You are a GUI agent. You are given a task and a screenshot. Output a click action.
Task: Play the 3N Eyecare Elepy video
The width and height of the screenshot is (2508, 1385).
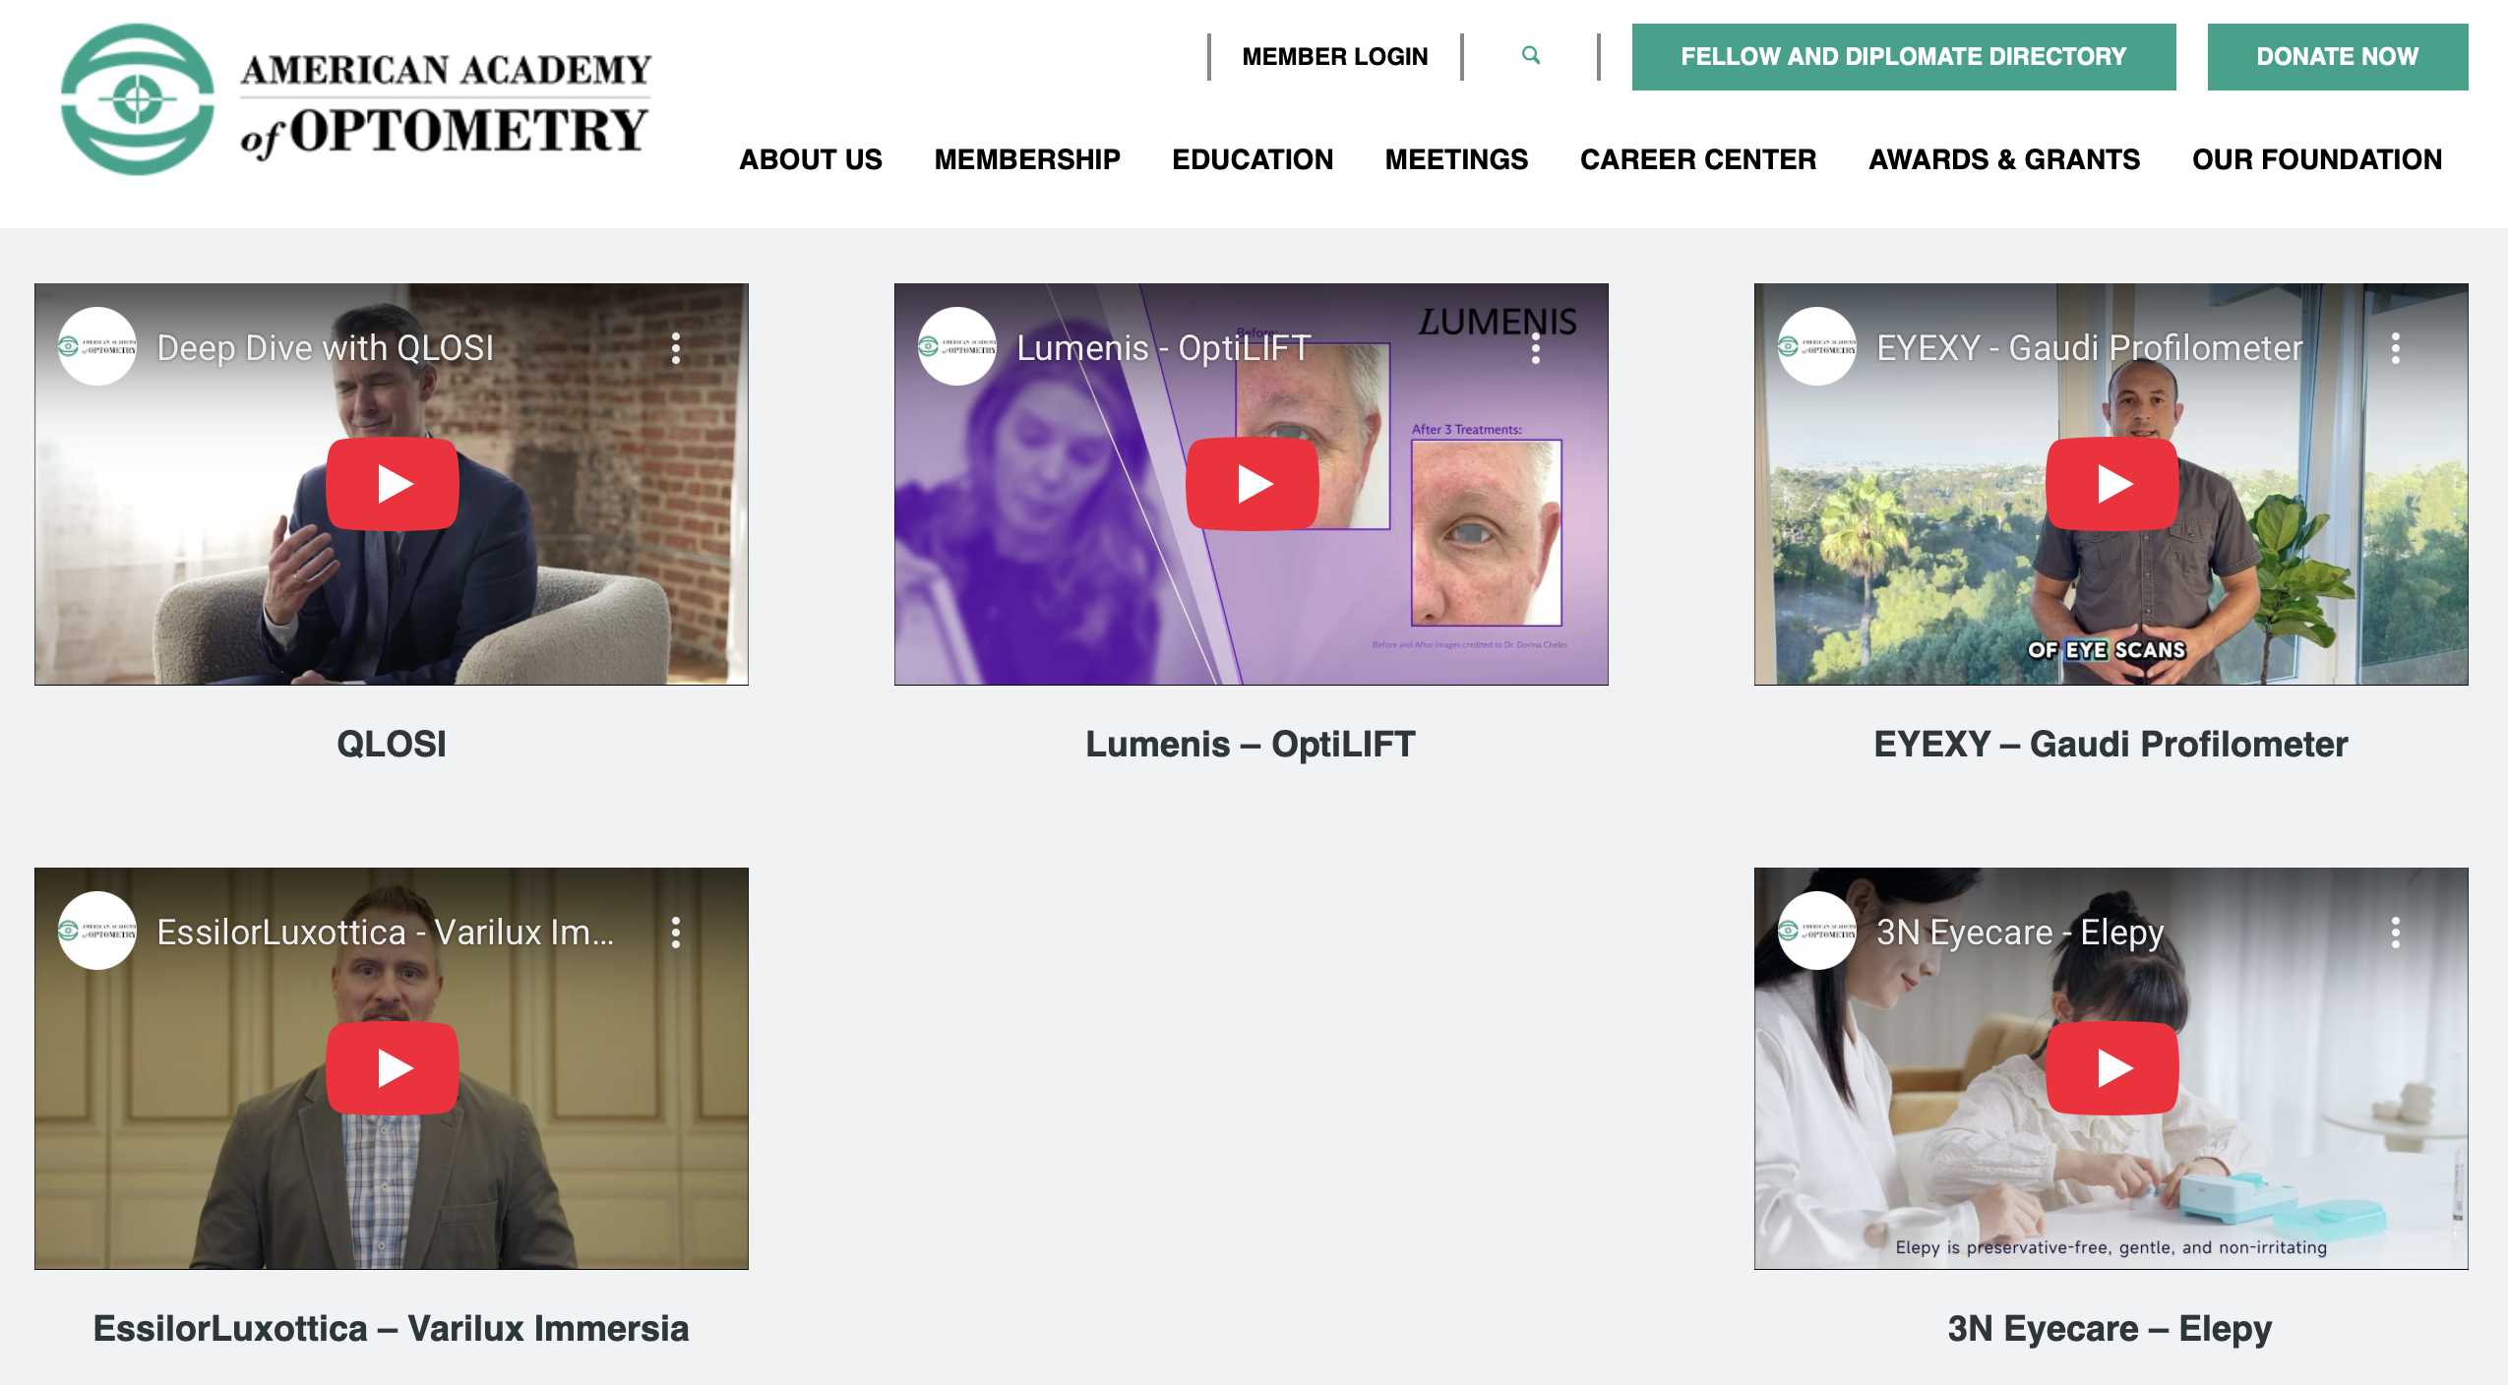[2112, 1068]
